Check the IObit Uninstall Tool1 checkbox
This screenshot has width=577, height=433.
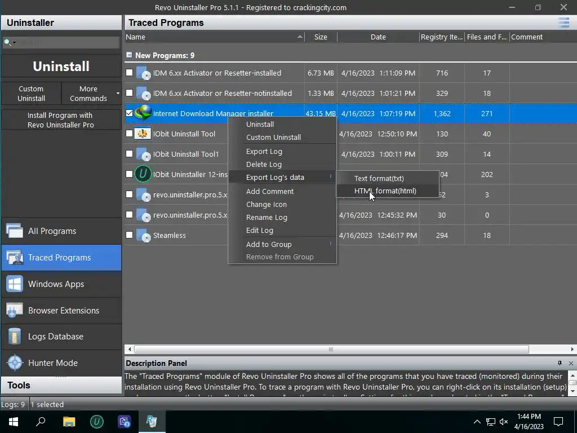tap(129, 153)
